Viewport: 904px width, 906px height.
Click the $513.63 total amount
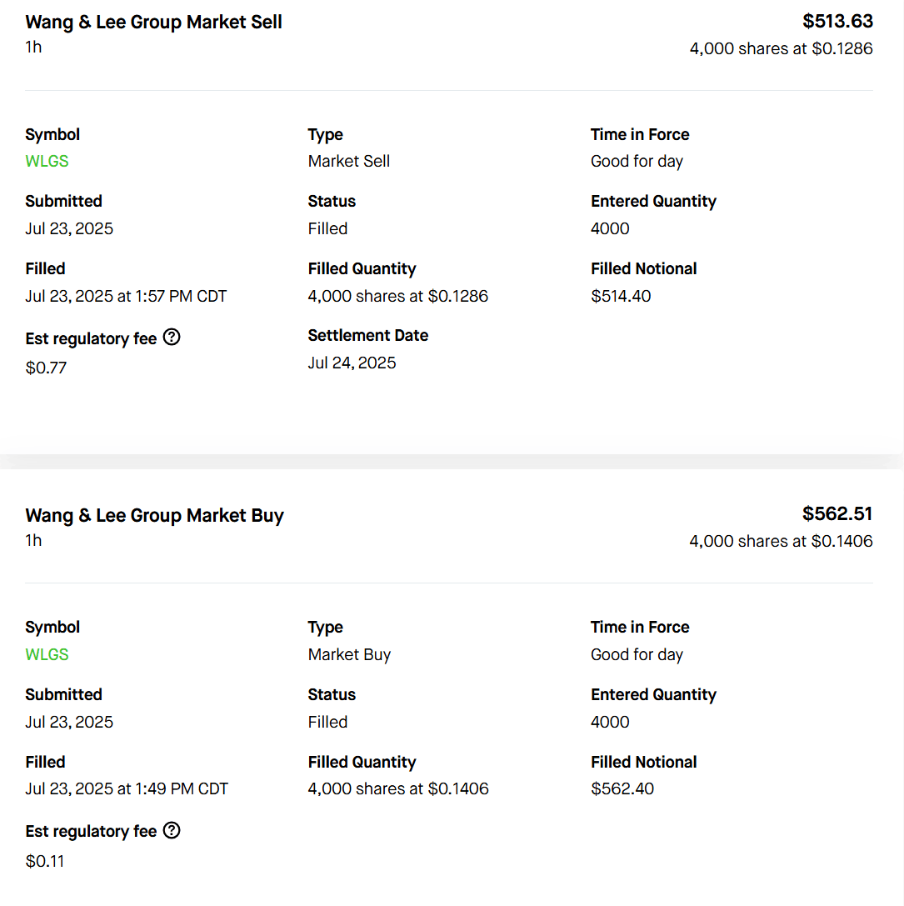click(x=837, y=21)
